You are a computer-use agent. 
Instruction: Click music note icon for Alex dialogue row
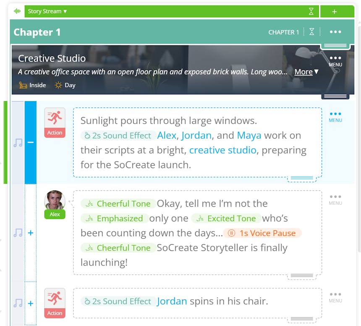(18, 233)
